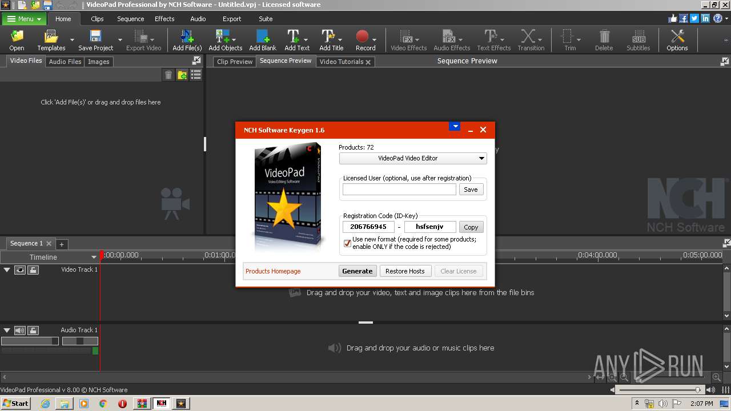Select the Audio Files bin tab

click(65, 62)
